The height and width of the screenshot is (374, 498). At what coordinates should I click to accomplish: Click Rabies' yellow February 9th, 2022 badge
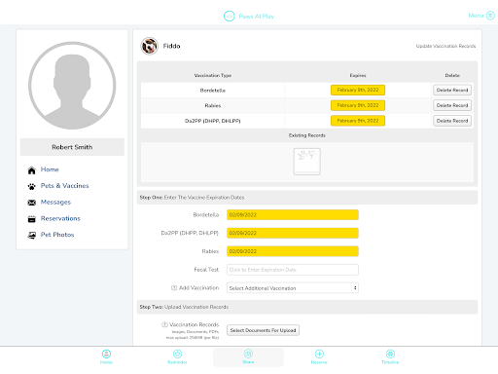(358, 105)
